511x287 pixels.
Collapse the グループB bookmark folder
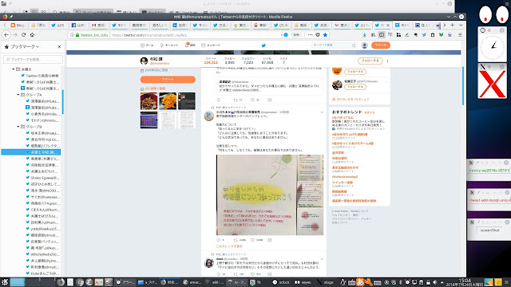(18, 127)
